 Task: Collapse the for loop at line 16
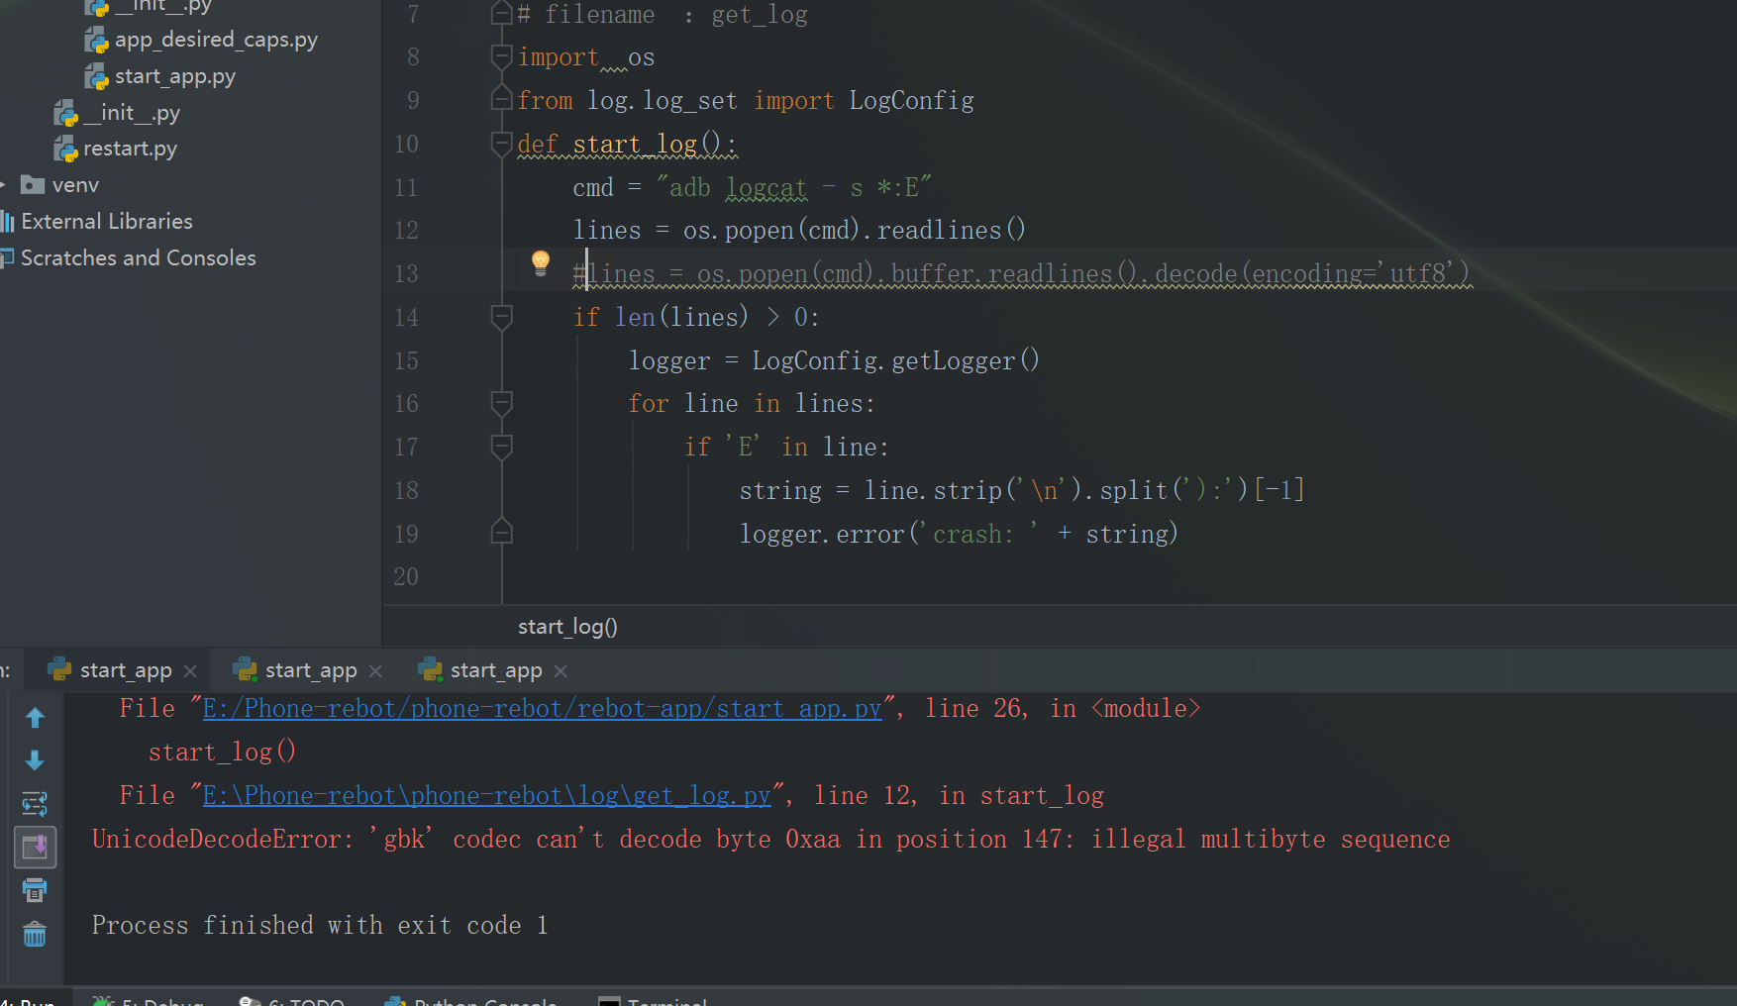pyautogui.click(x=501, y=403)
